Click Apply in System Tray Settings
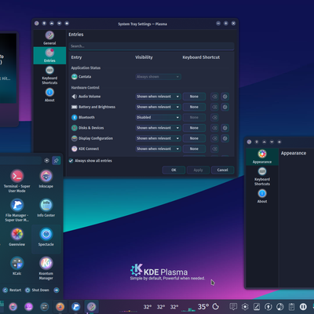Viewport: 314px width, 314px height. coord(198,170)
